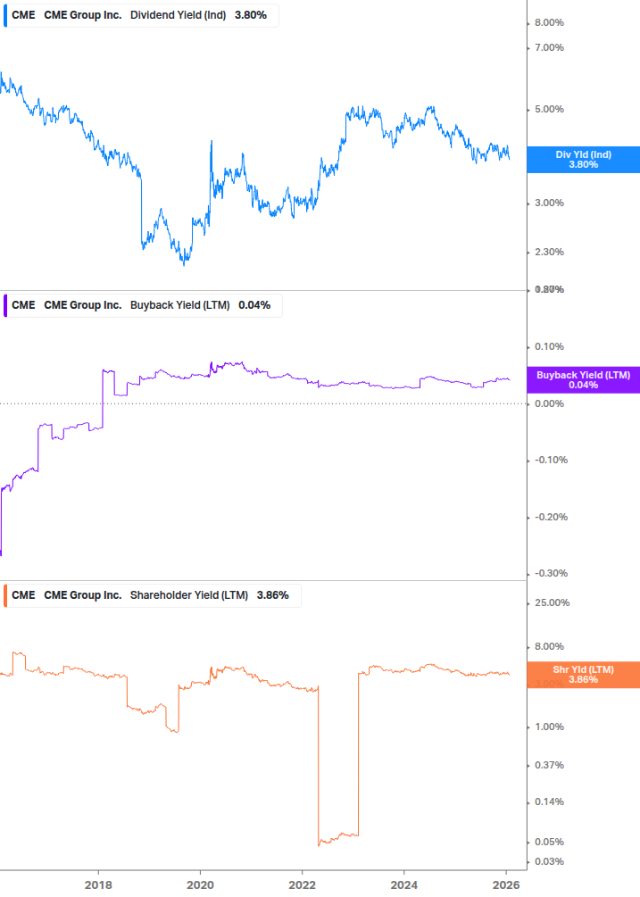Click CME Group Inc. in the Buyback Yield legend
Viewport: 640px width, 897px height.
82,304
